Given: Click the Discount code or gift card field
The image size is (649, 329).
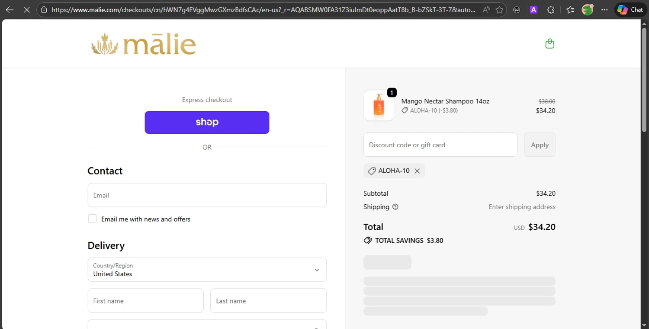Looking at the screenshot, I should 440,145.
